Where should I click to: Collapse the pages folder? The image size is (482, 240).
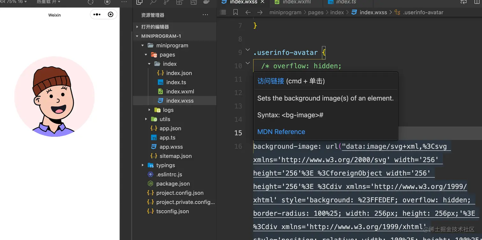pos(146,55)
